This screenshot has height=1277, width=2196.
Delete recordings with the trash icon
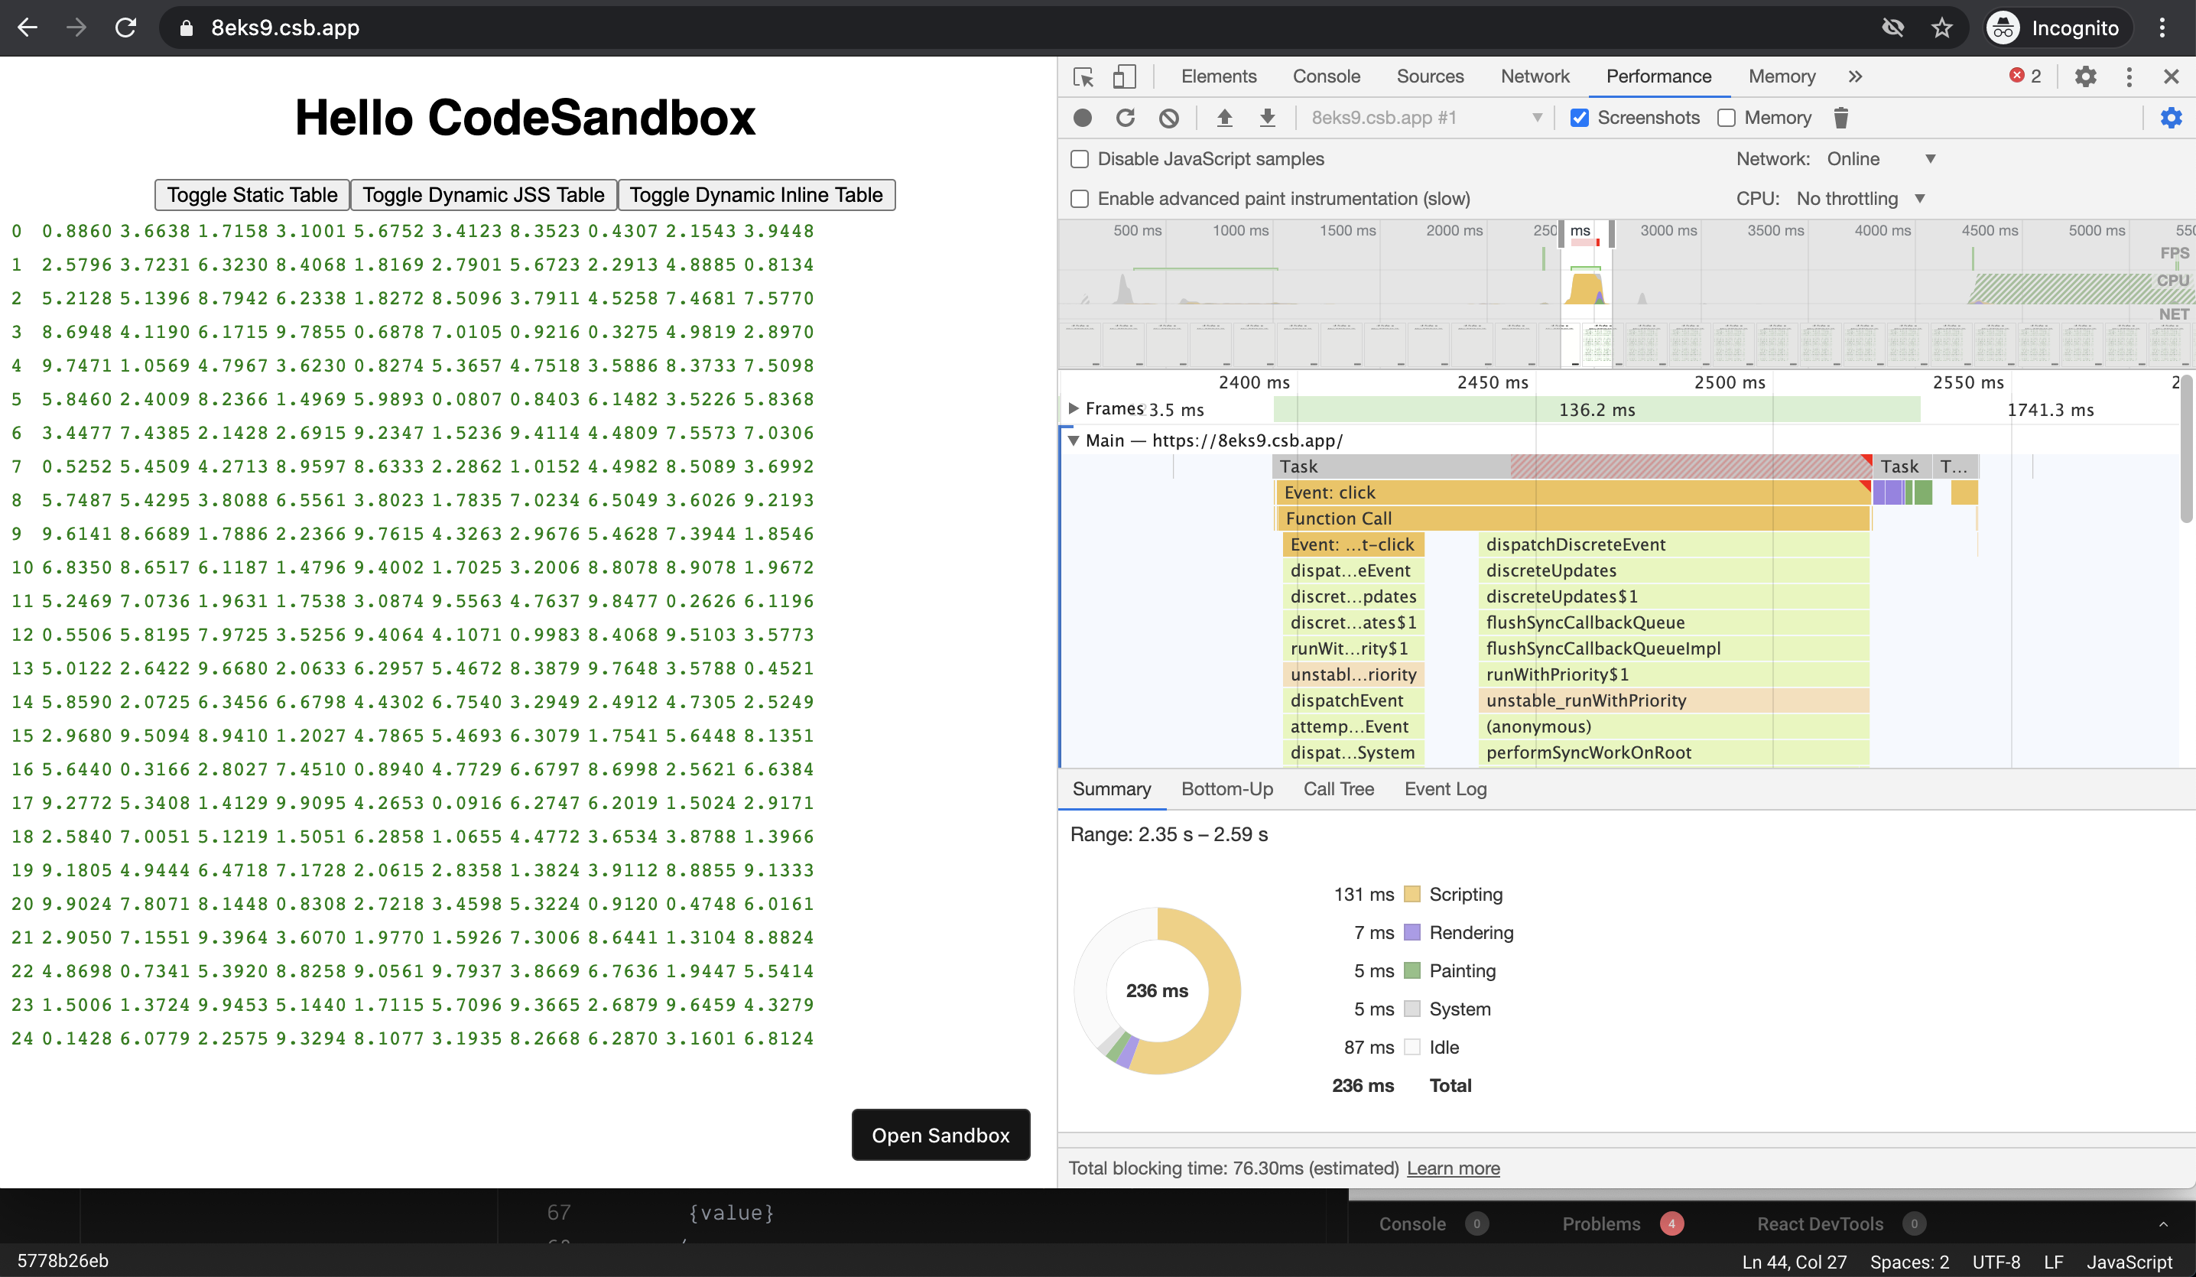pyautogui.click(x=1840, y=118)
